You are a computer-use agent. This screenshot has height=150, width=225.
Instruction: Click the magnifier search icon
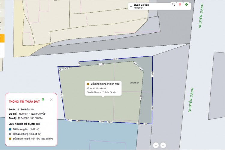pyautogui.click(x=173, y=4)
